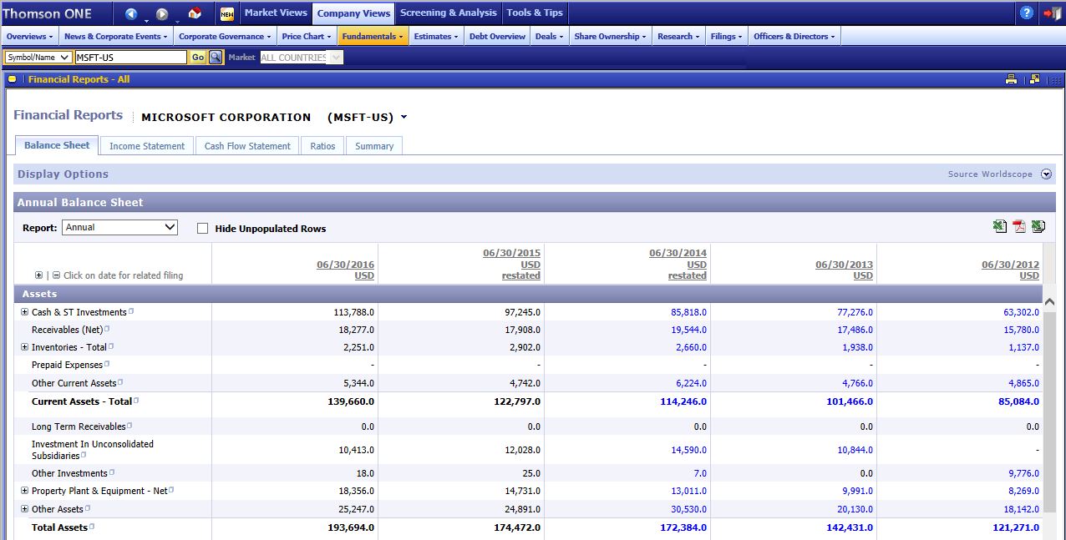
Task: Open the Screening & Analysis menu
Action: [x=448, y=13]
